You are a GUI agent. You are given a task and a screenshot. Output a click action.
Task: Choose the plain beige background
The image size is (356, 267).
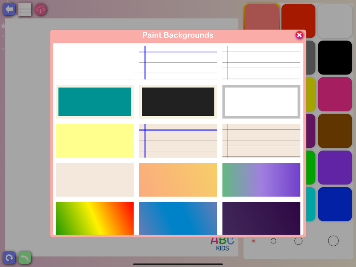point(95,179)
